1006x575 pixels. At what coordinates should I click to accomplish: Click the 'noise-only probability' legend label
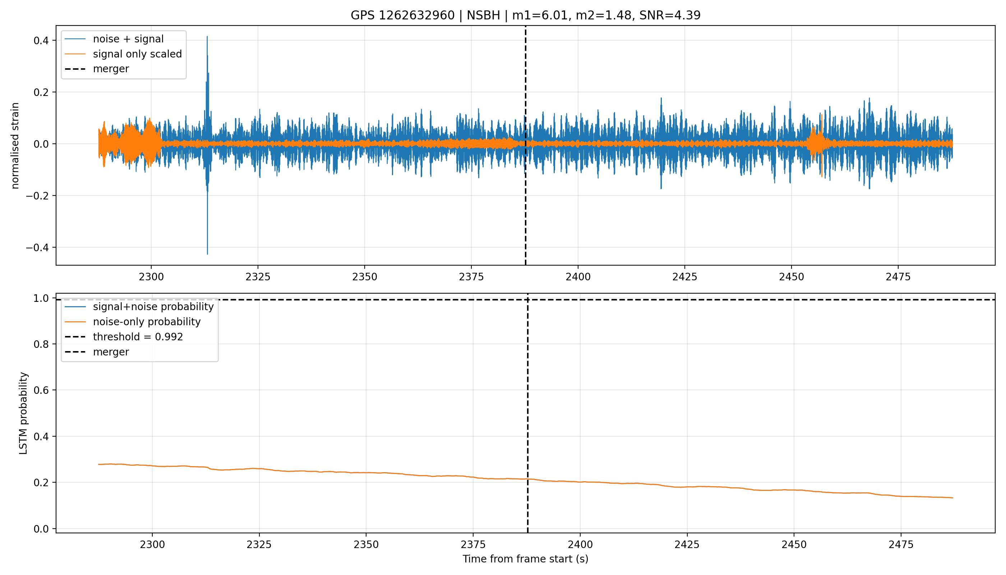pyautogui.click(x=147, y=322)
